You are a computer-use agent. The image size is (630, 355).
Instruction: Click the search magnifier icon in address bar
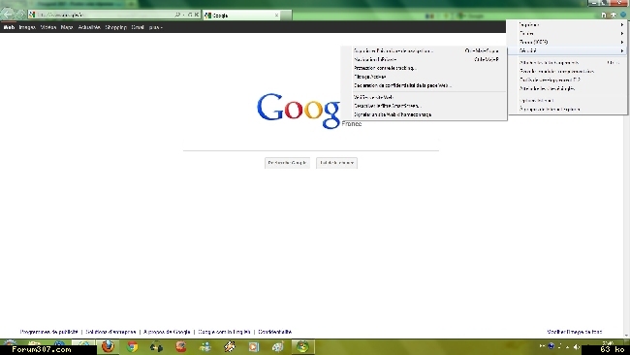pos(177,15)
